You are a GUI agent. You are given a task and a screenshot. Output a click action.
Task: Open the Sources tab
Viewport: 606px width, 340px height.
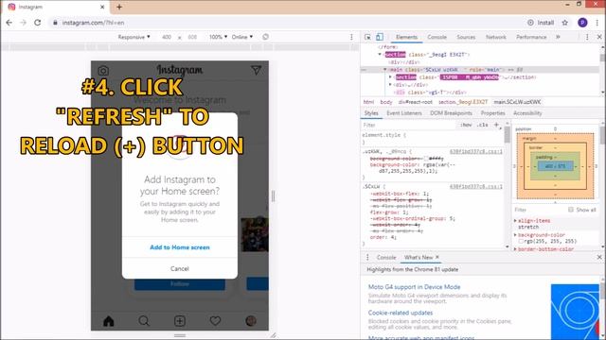(x=466, y=37)
